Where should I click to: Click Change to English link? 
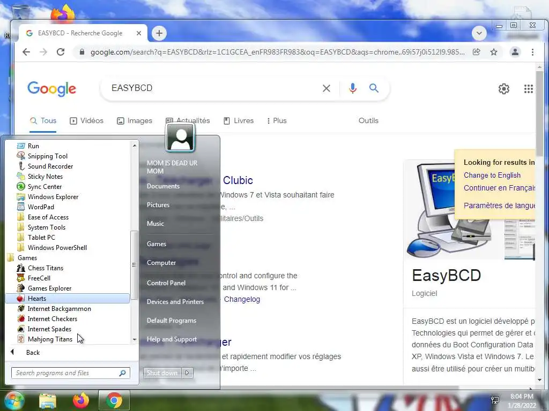tap(492, 175)
